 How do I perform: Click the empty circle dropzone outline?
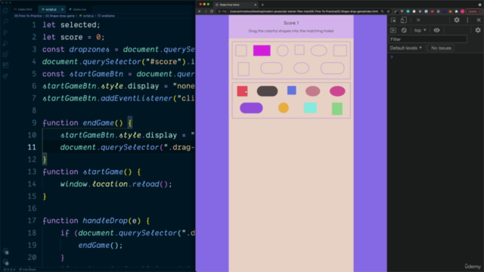(282, 51)
